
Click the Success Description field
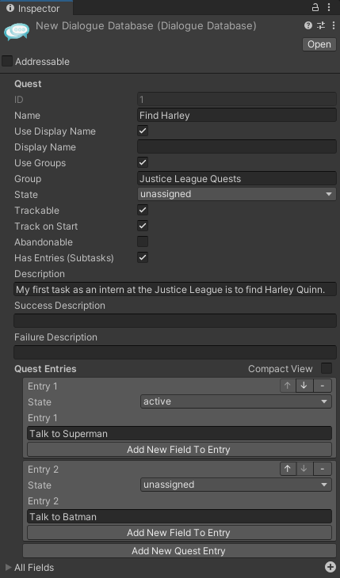point(175,321)
